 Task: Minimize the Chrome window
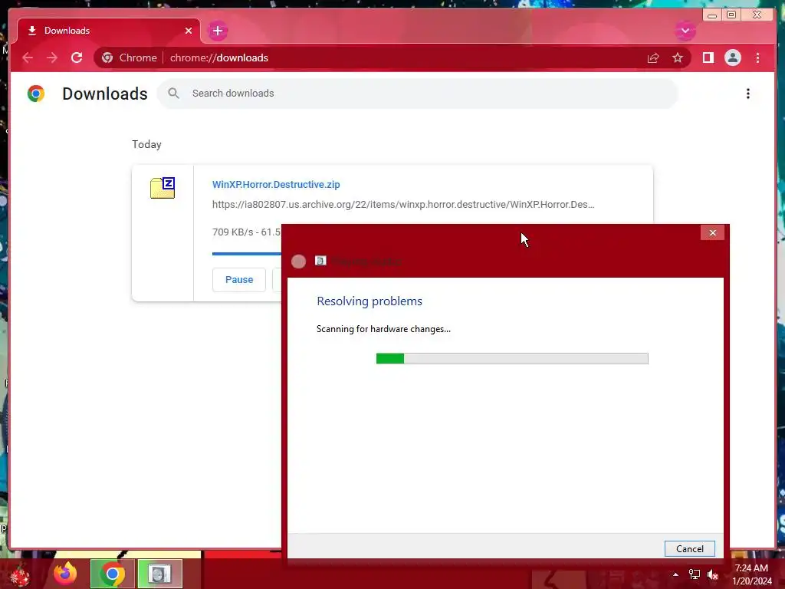point(712,15)
